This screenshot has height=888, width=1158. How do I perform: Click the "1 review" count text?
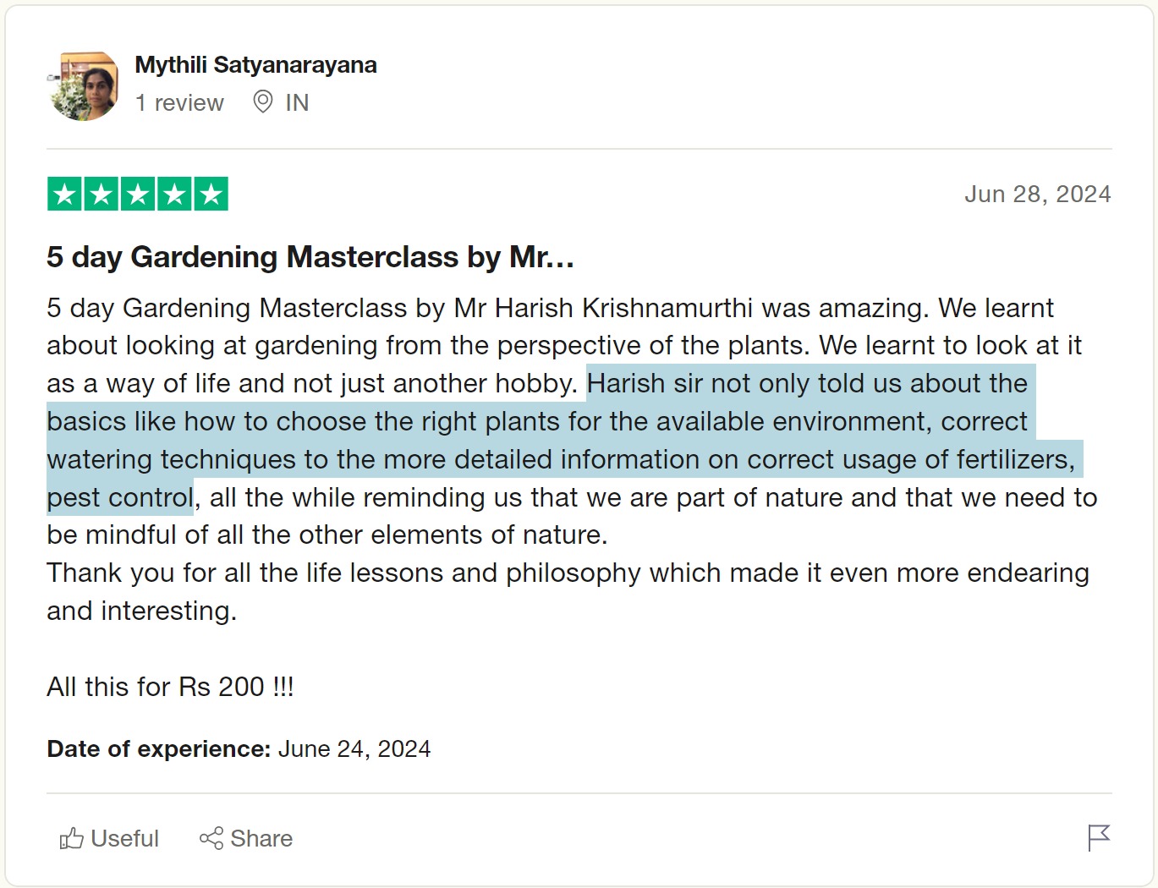[x=179, y=103]
